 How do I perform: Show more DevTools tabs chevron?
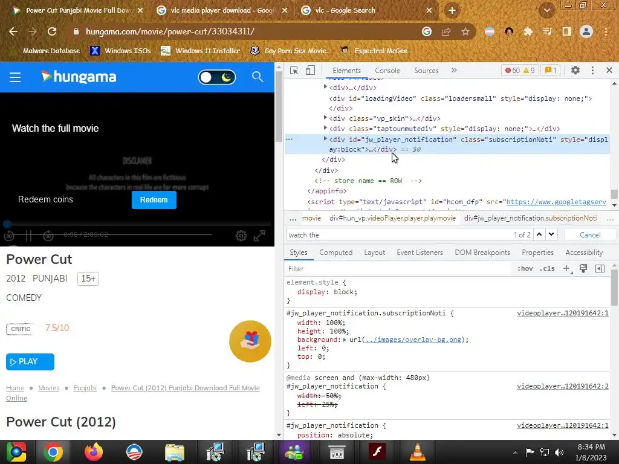pyautogui.click(x=454, y=70)
